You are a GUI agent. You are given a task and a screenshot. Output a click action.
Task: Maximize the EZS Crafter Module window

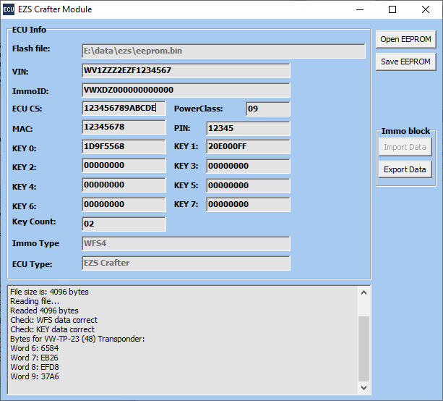(x=392, y=9)
